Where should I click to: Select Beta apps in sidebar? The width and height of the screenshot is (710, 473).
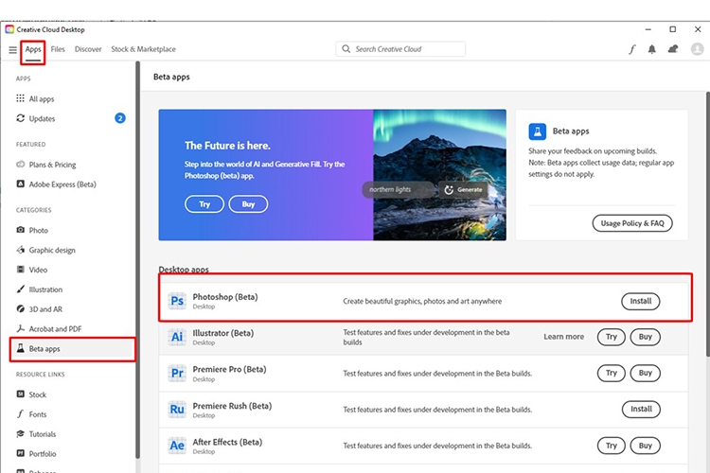point(72,349)
